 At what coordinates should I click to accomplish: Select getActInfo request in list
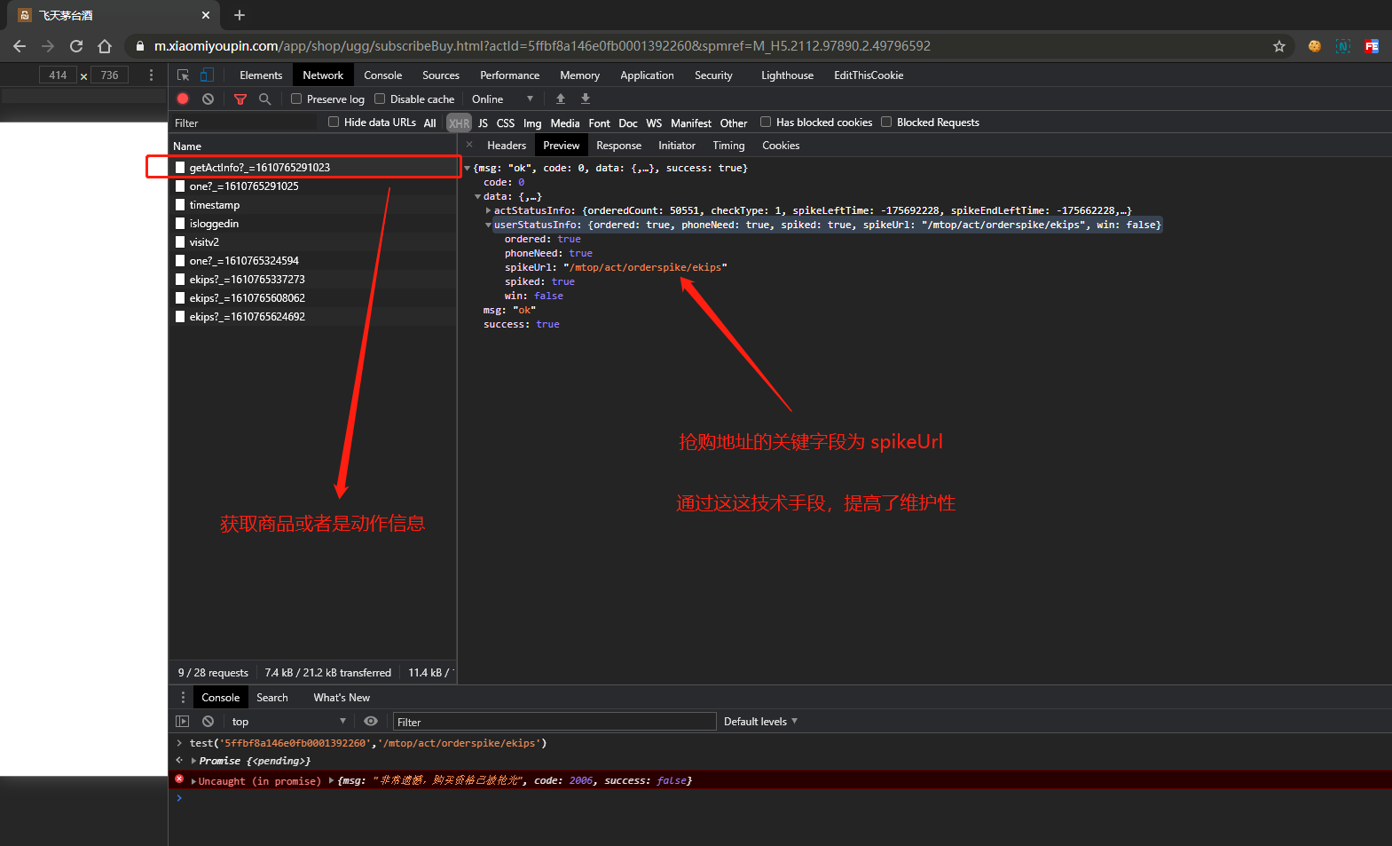coord(259,168)
